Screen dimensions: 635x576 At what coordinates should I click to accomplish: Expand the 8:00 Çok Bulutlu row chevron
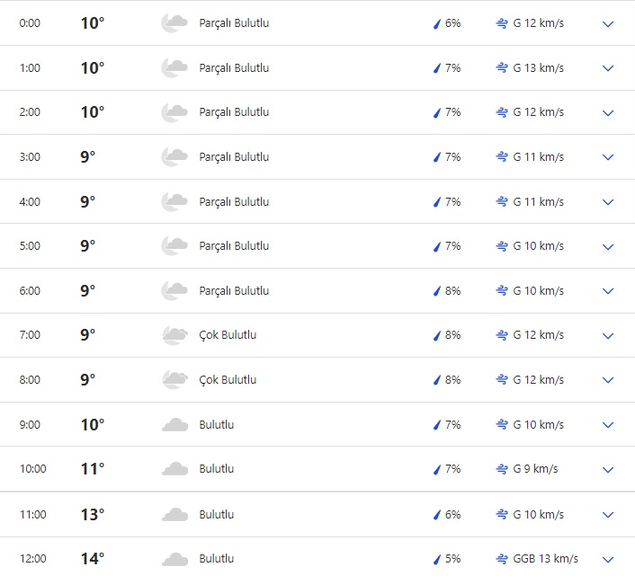[608, 380]
